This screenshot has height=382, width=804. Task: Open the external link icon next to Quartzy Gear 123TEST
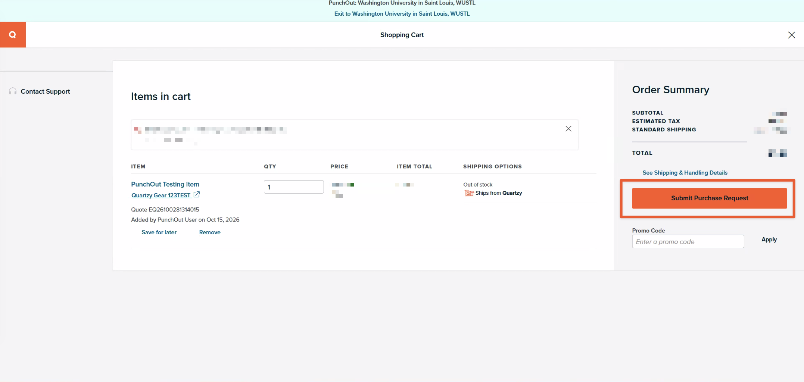click(197, 195)
